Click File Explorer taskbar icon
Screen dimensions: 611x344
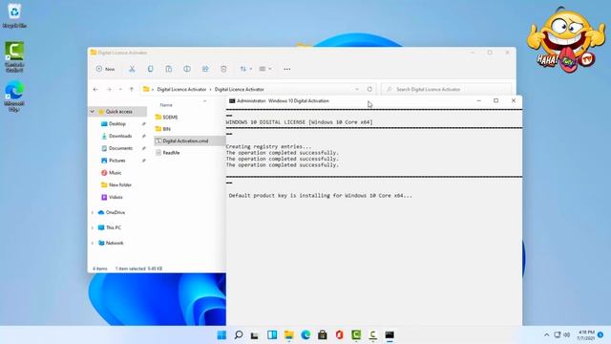[x=288, y=335]
